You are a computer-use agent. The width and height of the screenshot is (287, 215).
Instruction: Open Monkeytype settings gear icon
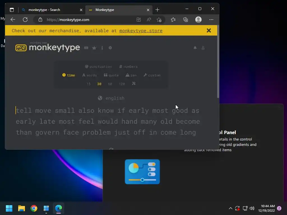tap(110, 48)
